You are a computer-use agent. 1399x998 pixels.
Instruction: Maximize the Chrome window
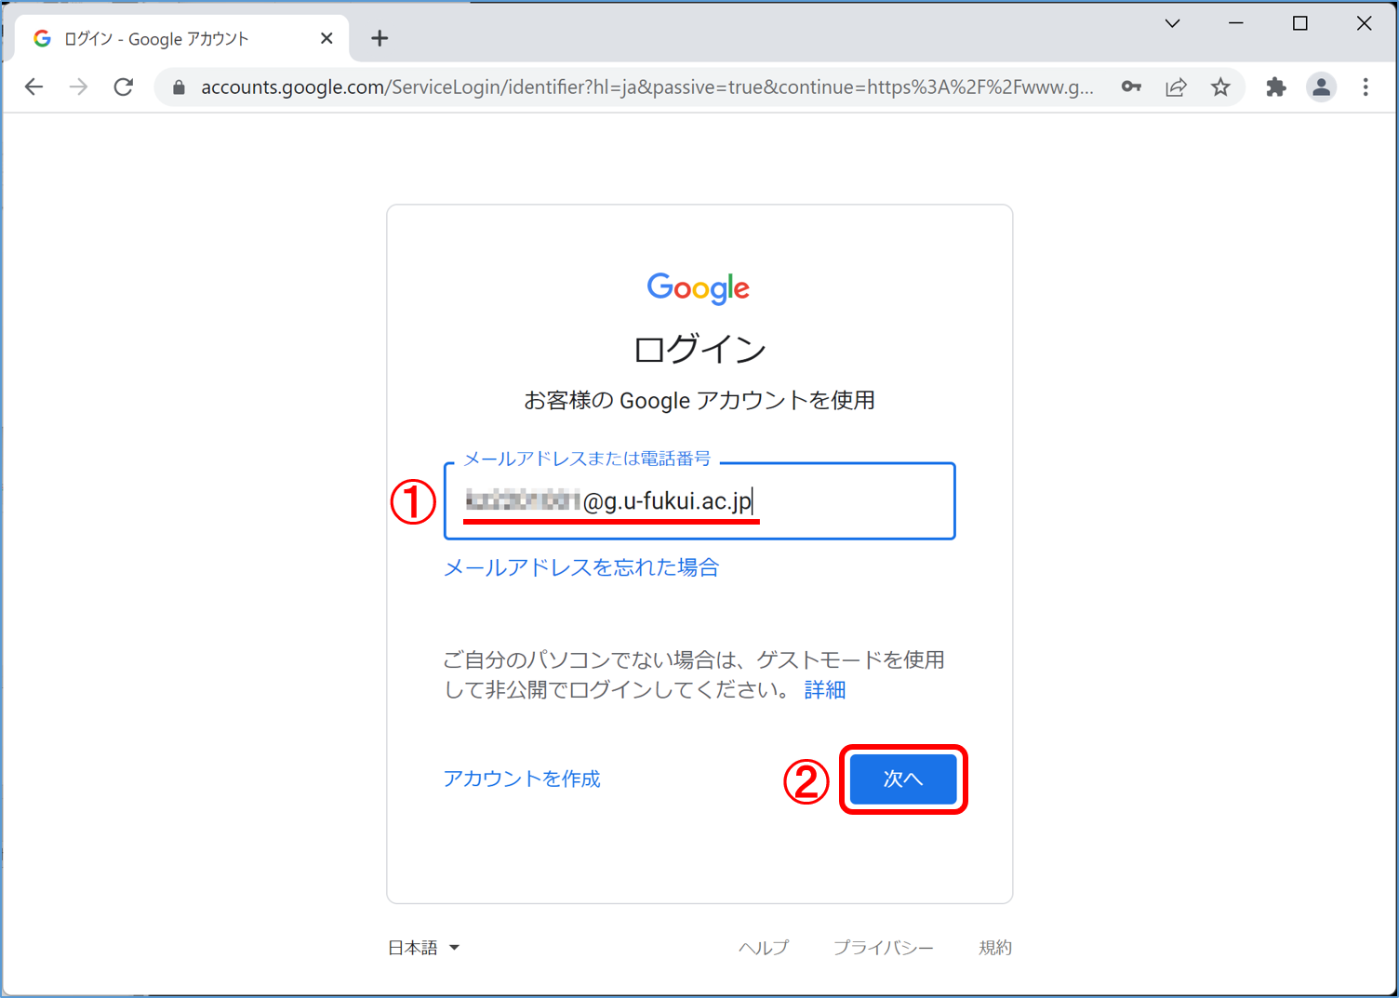[x=1300, y=23]
